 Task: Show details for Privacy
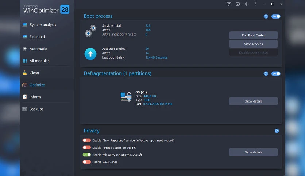(253, 152)
